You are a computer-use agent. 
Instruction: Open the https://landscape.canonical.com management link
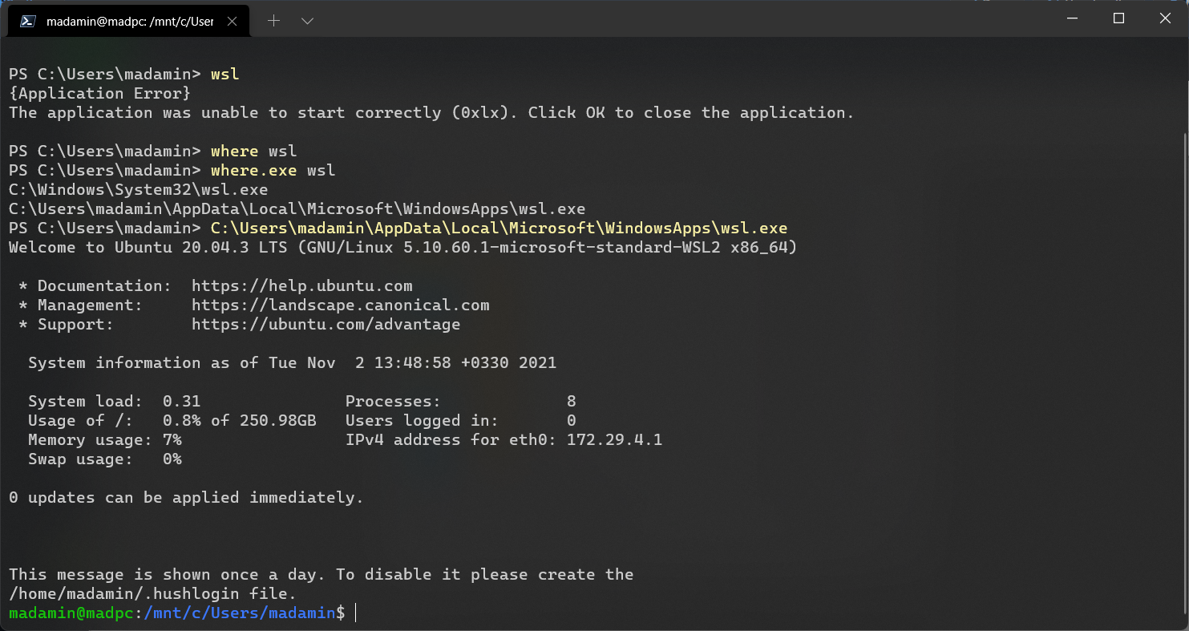point(340,305)
